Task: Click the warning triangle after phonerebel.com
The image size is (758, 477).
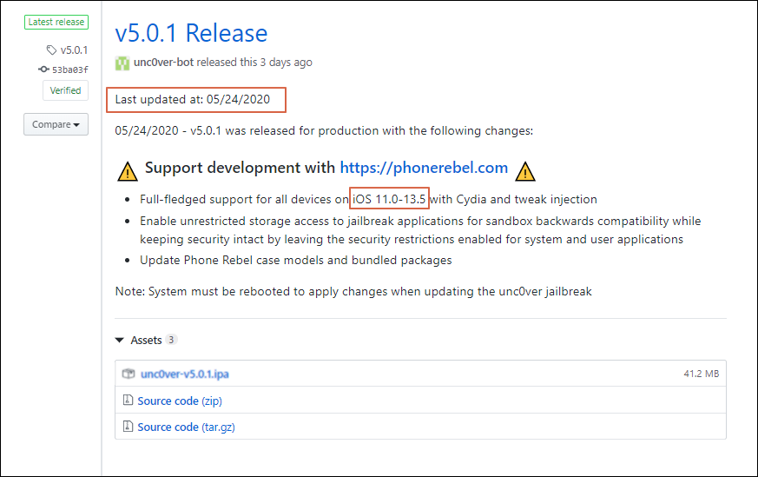Action: tap(525, 171)
